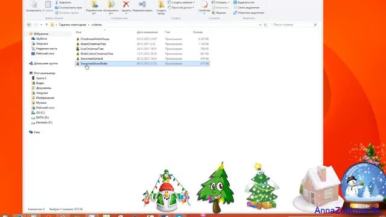386x217 pixels.
Task: Open the Переместить в dropdown
Action: [x=94, y=7]
